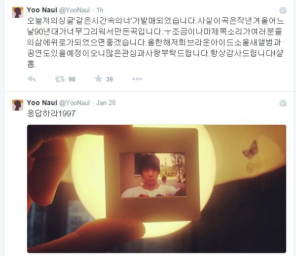Click the 98 retweet count
The height and width of the screenshot is (256, 296).
pos(72,79)
